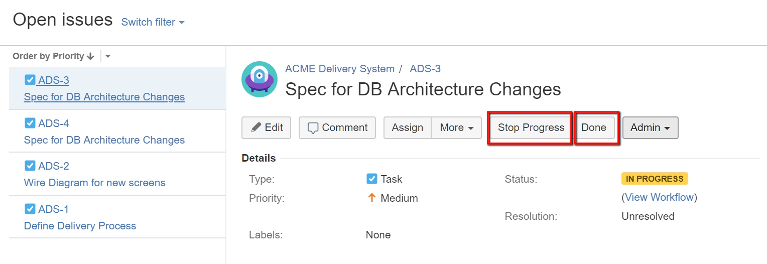Click the Stop Progress transition button
767x264 pixels.
(x=531, y=128)
